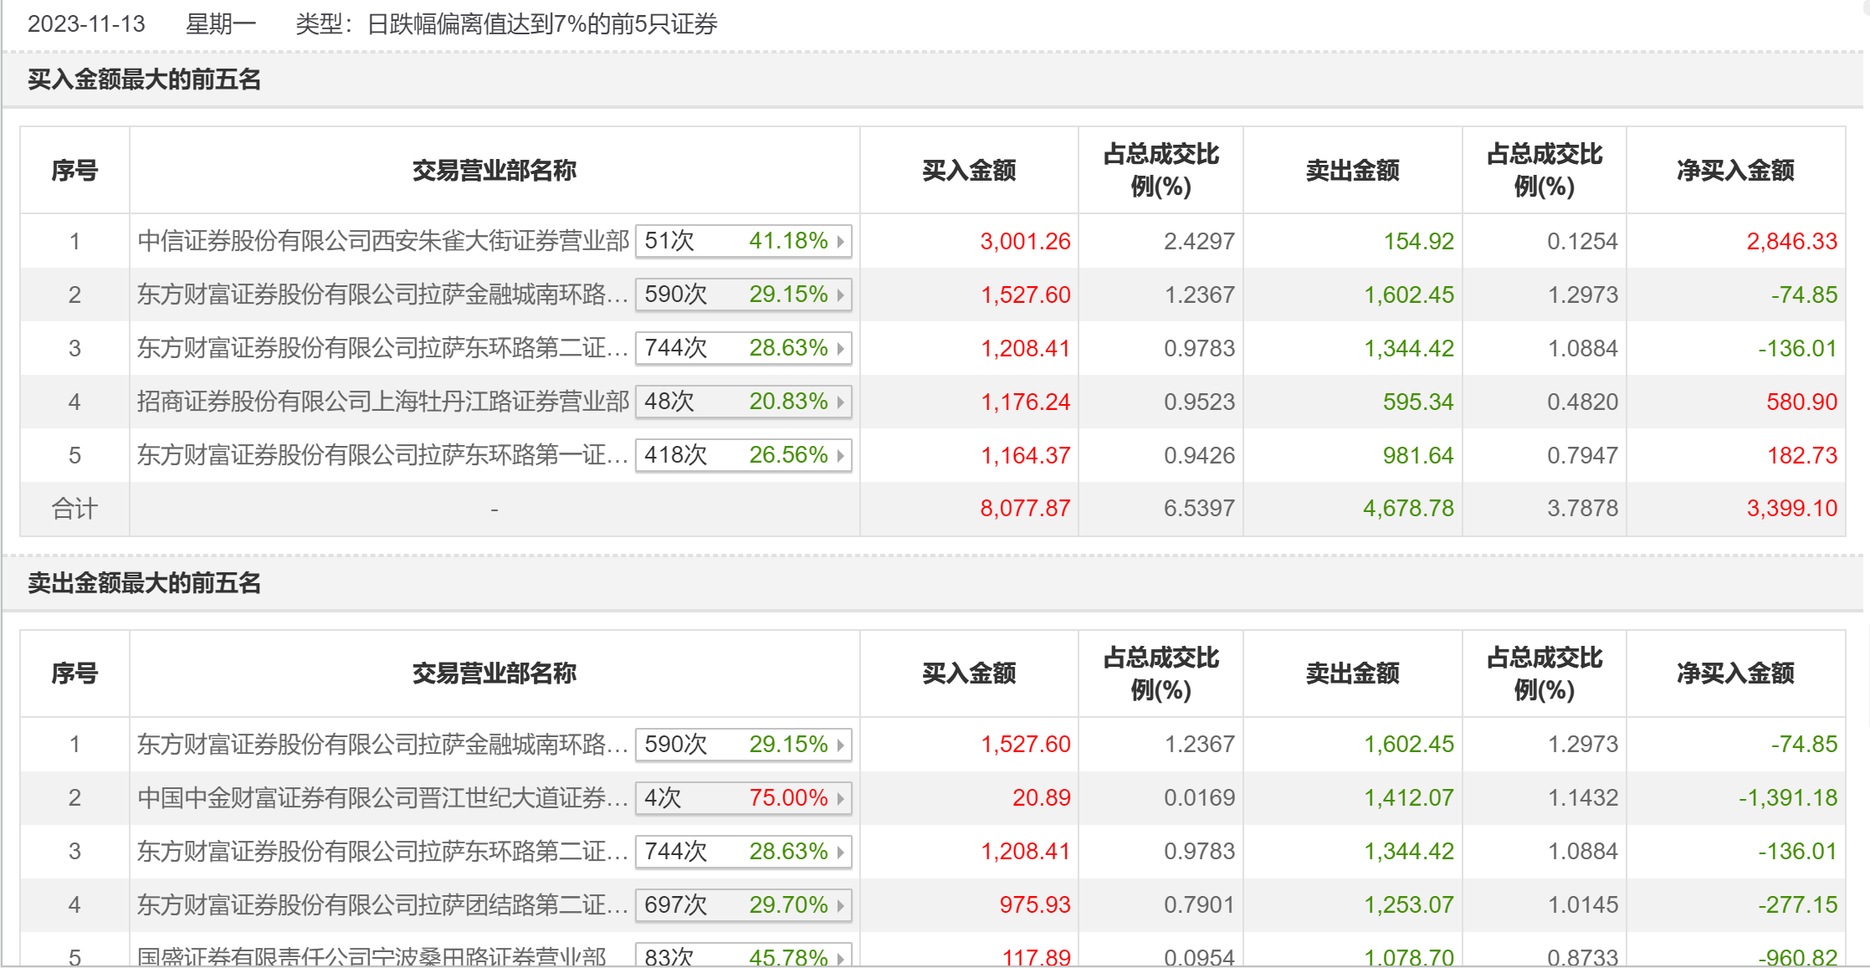
Task: Select ratio value 2.4297
Action: [1199, 242]
